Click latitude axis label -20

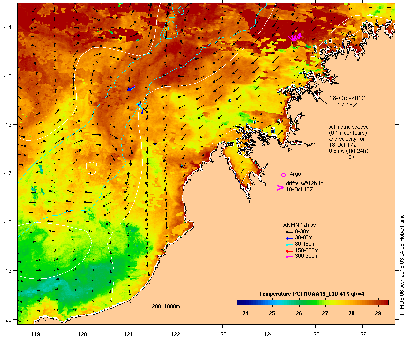point(7,320)
